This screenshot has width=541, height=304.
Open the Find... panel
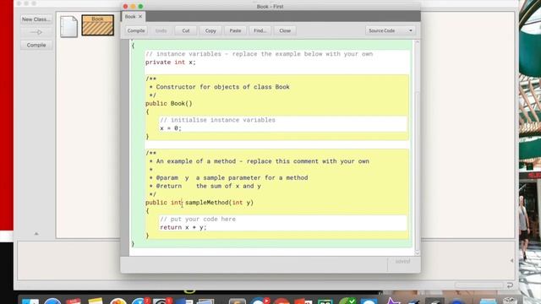click(260, 30)
